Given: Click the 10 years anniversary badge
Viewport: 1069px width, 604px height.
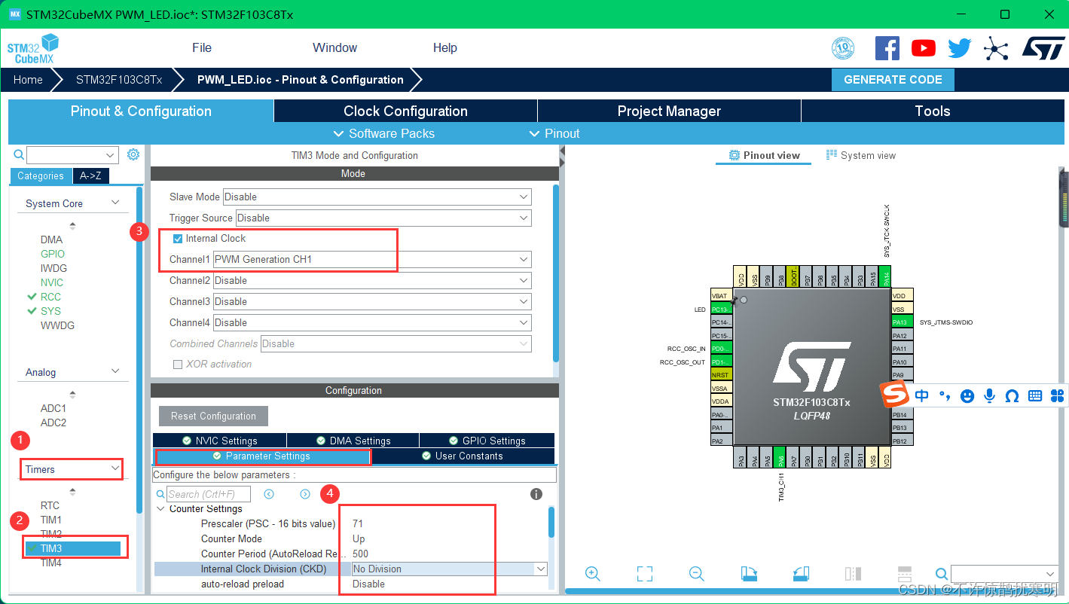Looking at the screenshot, I should click(843, 48).
